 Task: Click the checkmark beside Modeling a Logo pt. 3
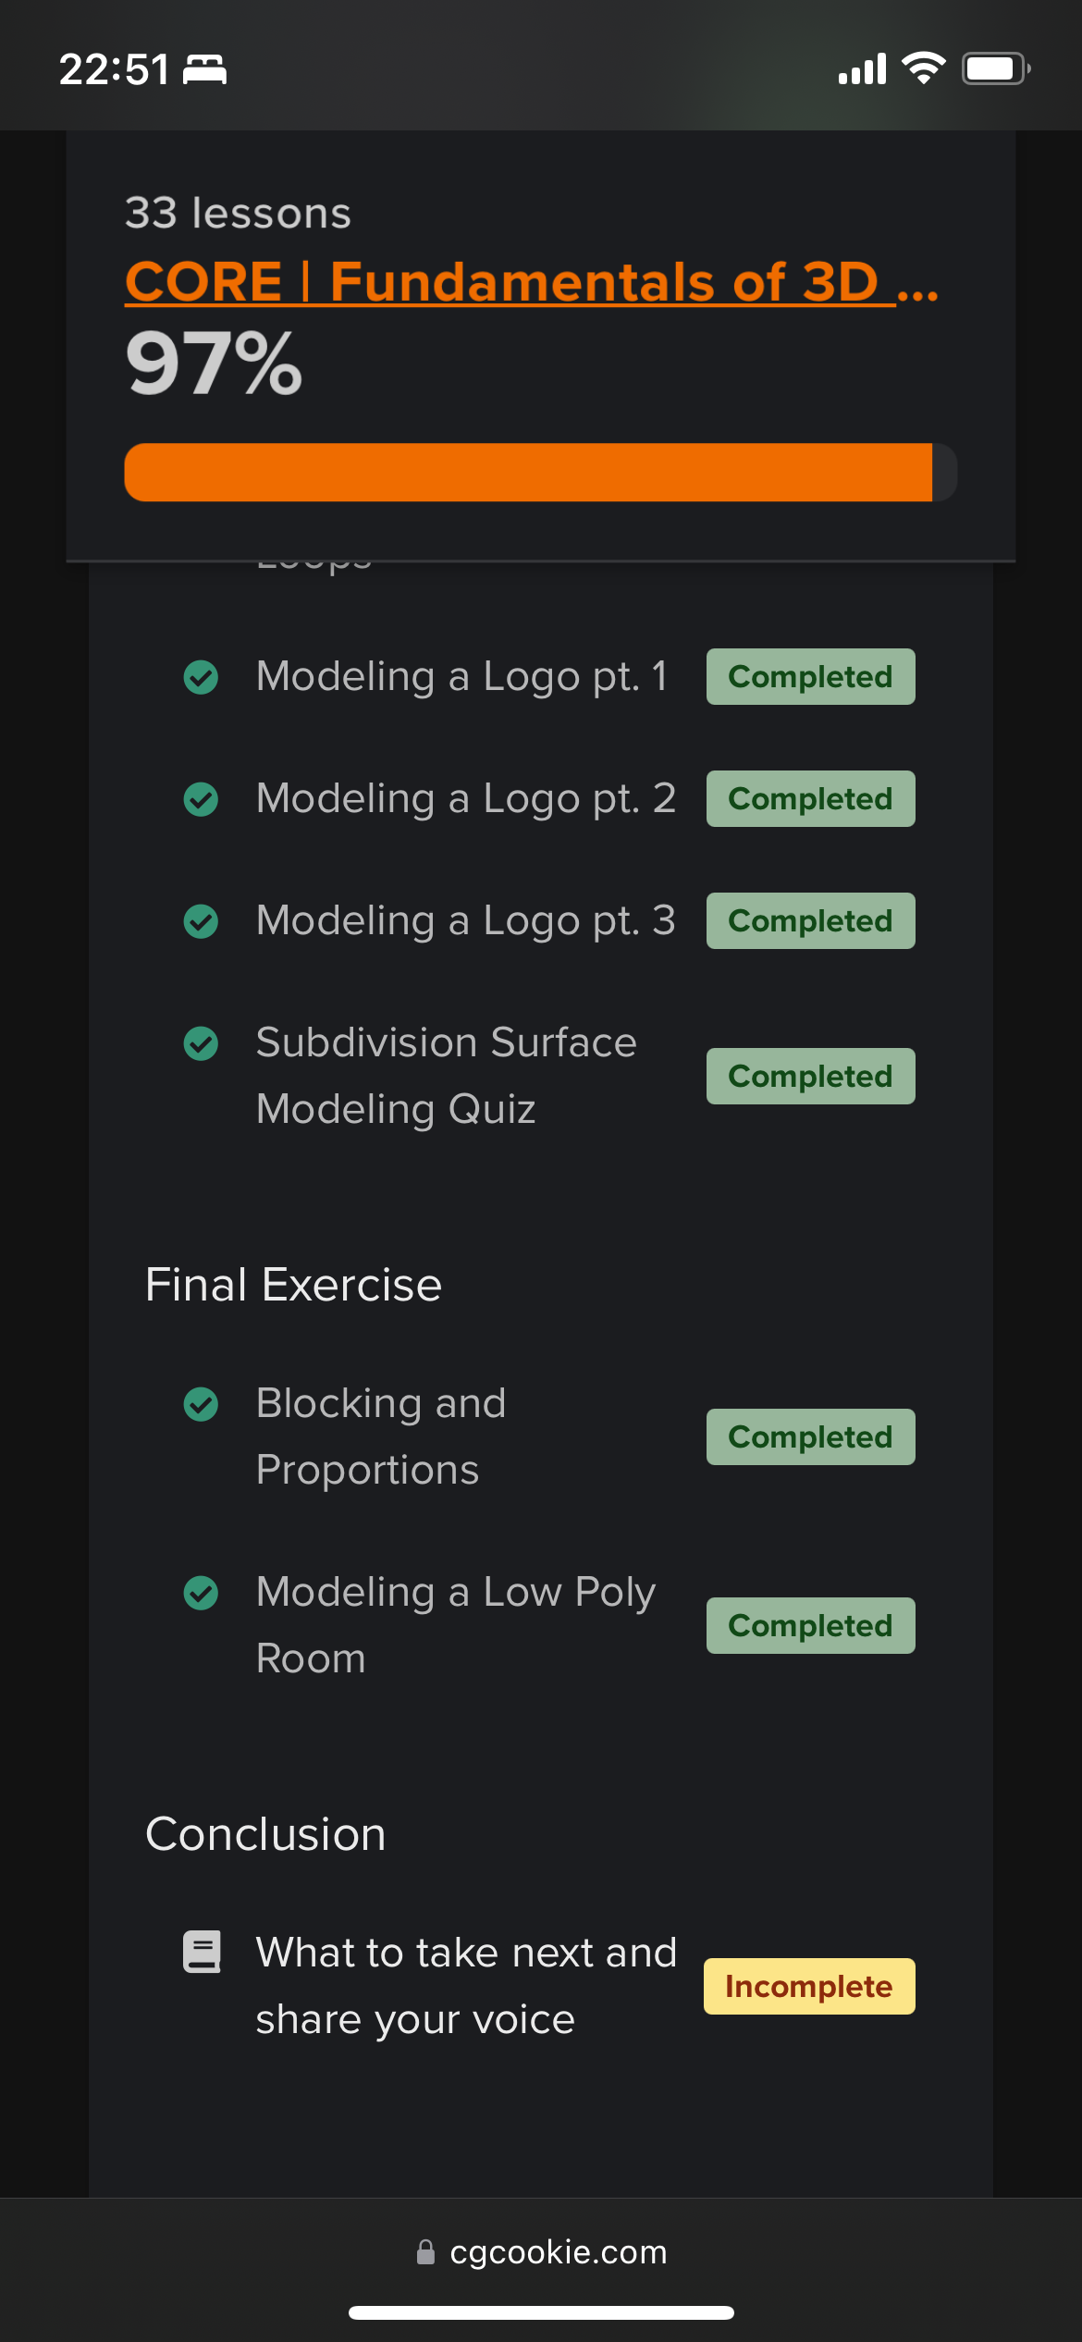[201, 921]
